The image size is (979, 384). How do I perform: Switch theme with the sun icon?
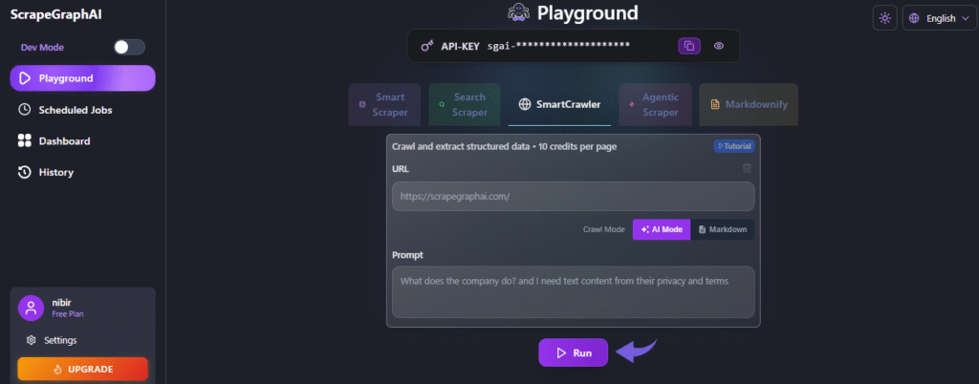(x=885, y=18)
